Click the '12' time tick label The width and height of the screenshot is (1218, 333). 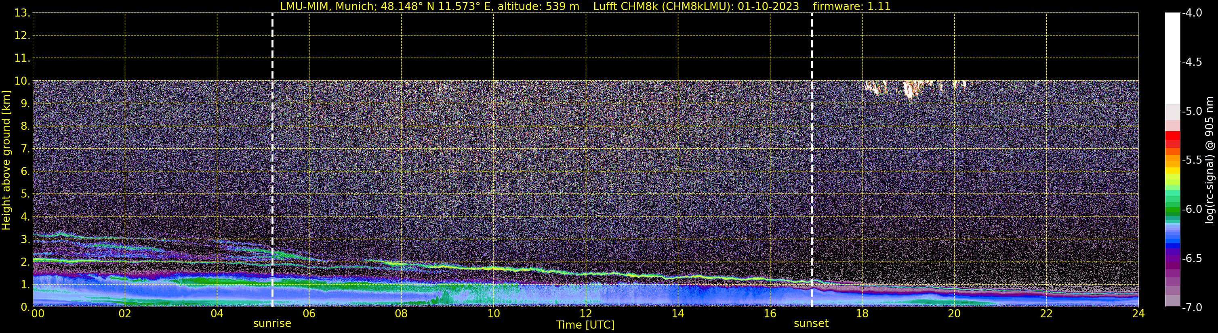tap(585, 314)
